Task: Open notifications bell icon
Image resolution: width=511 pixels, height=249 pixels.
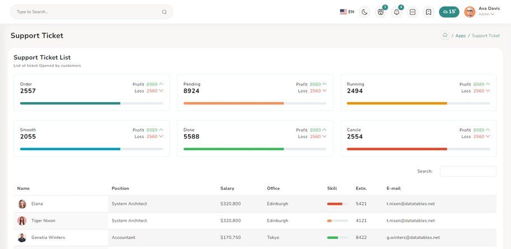Action: tap(396, 12)
